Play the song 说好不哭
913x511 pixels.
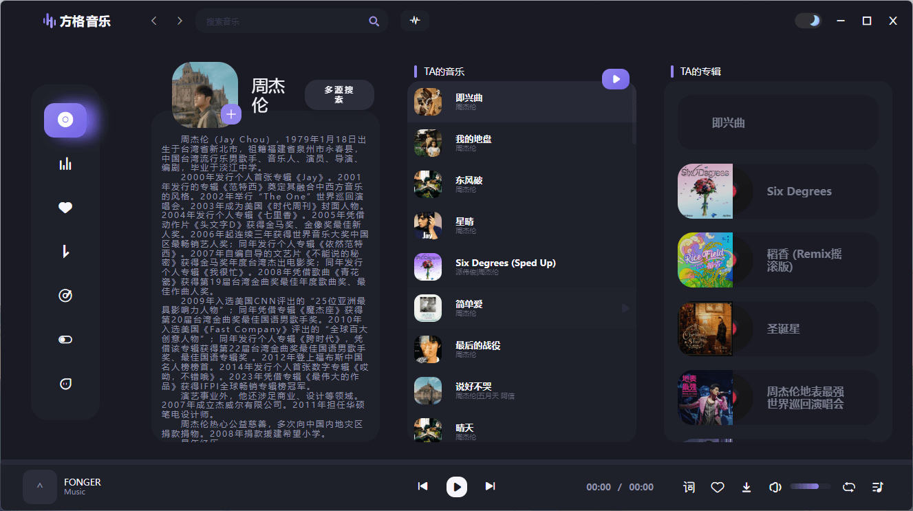522,391
